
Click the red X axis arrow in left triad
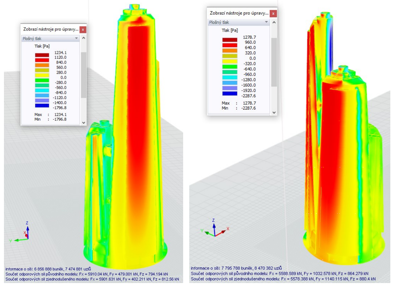(26, 235)
